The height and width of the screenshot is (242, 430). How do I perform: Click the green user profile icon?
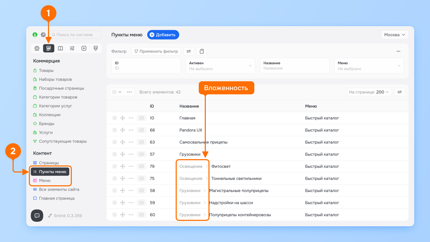tap(35, 35)
